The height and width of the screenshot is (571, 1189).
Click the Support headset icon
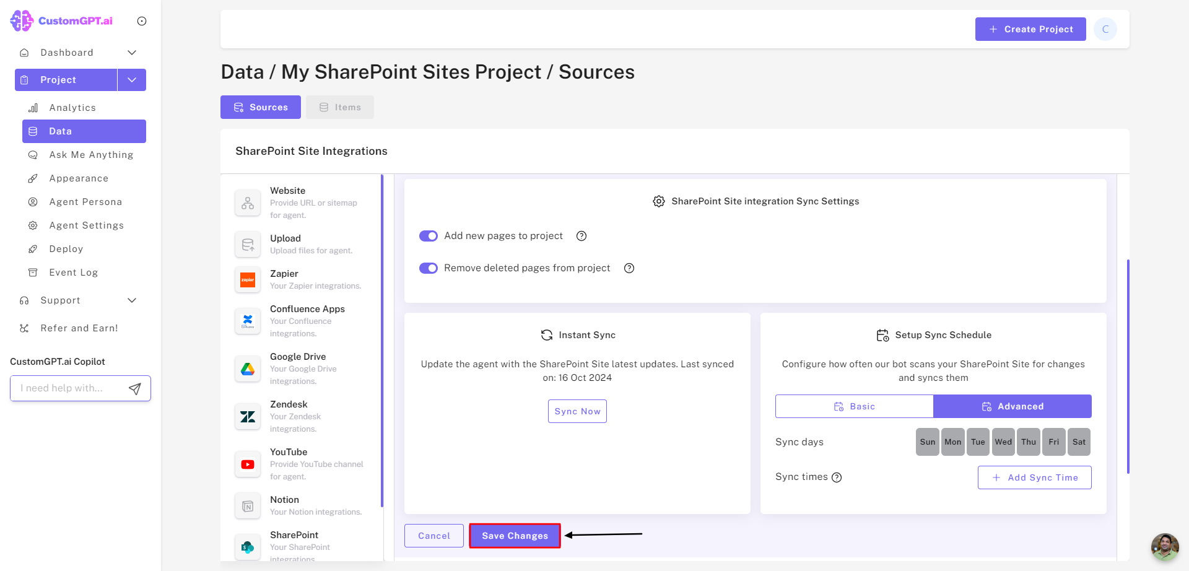point(24,300)
